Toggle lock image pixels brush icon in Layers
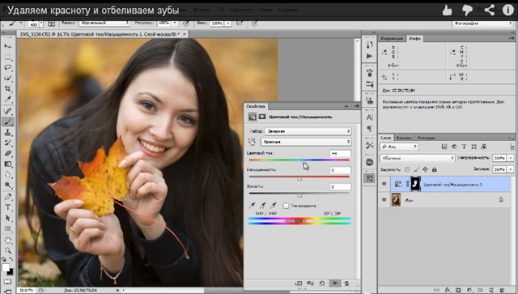518x294 pixels. [416, 169]
